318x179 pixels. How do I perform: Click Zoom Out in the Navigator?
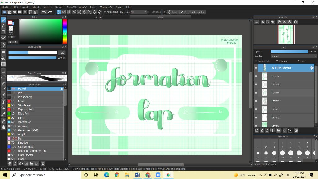pyautogui.click(x=273, y=22)
